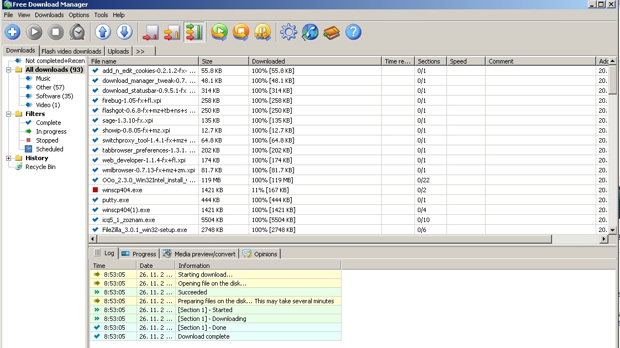Expand the History tree node
This screenshot has height=348, width=620.
pos(8,158)
